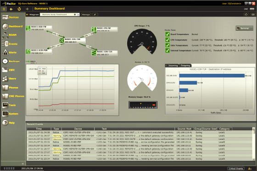This screenshot has width=257, height=171.
Task: Click the Manage button
Action: click(86, 14)
